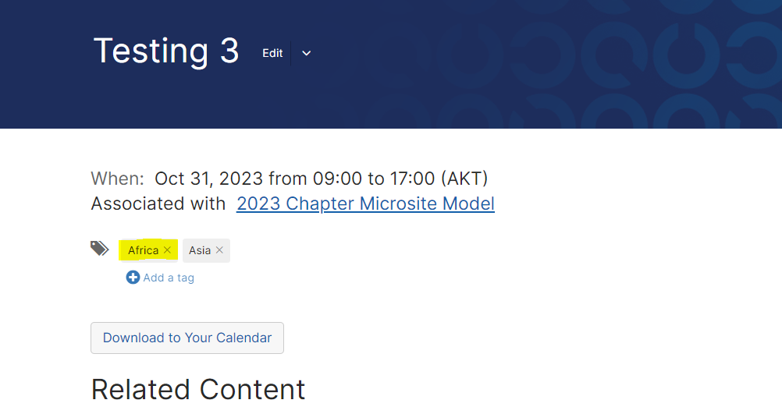
Task: Click the 09:00 start time
Action: (x=337, y=179)
